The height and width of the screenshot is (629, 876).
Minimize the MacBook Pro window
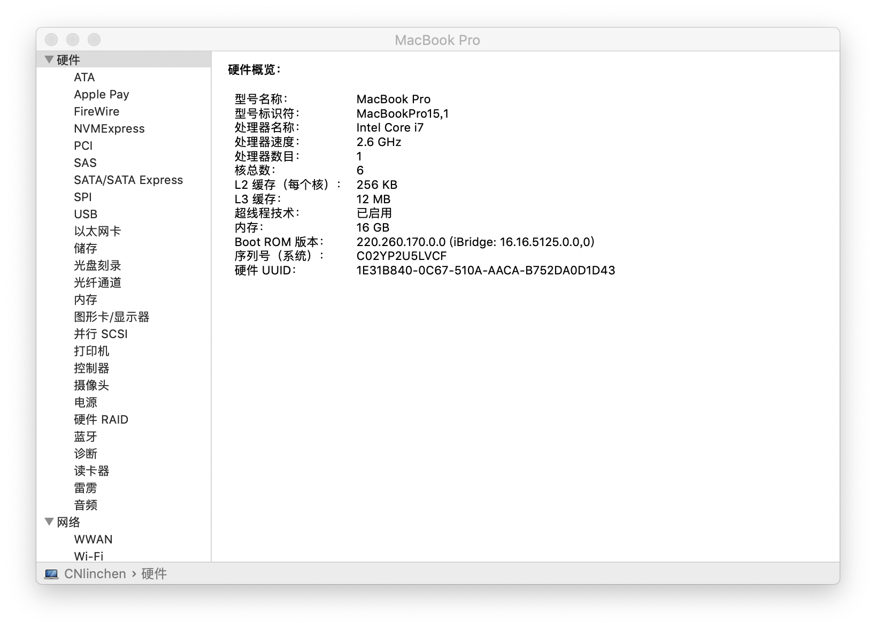tap(73, 40)
